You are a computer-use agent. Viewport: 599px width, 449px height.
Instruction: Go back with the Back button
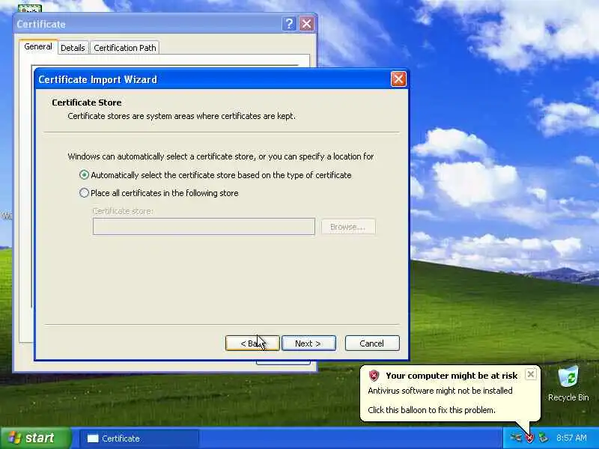click(x=252, y=343)
